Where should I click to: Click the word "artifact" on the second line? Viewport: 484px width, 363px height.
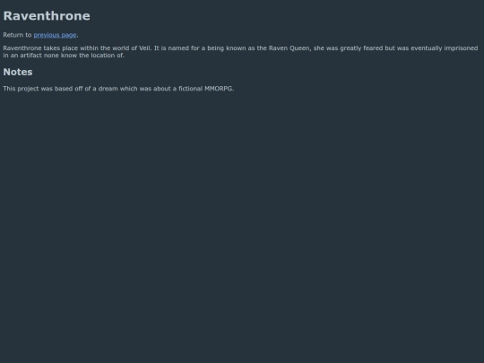[x=30, y=56]
